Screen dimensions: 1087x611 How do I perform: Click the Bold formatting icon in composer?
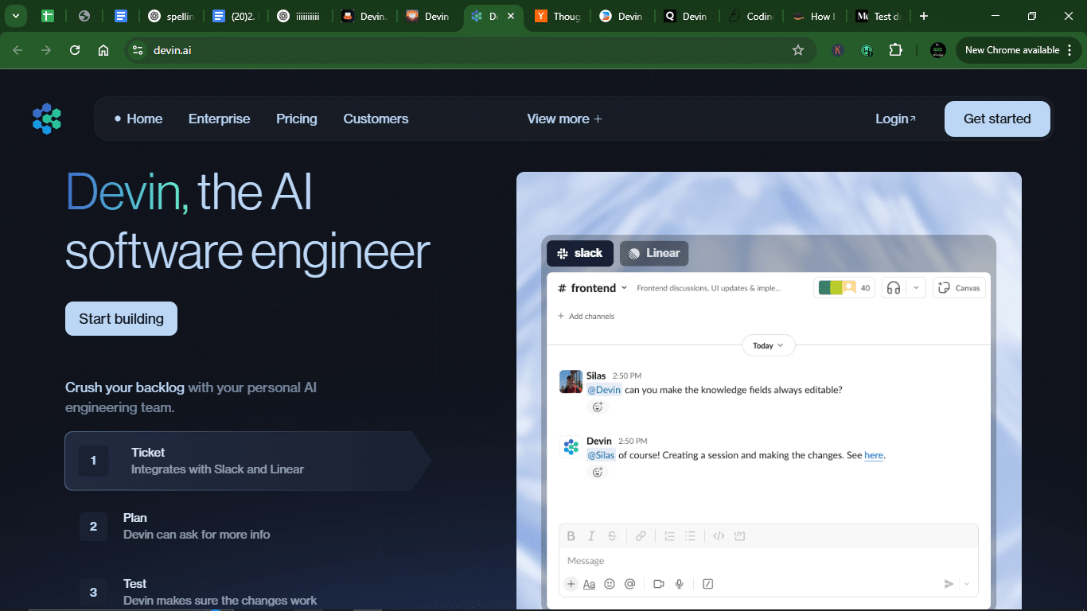coord(571,536)
